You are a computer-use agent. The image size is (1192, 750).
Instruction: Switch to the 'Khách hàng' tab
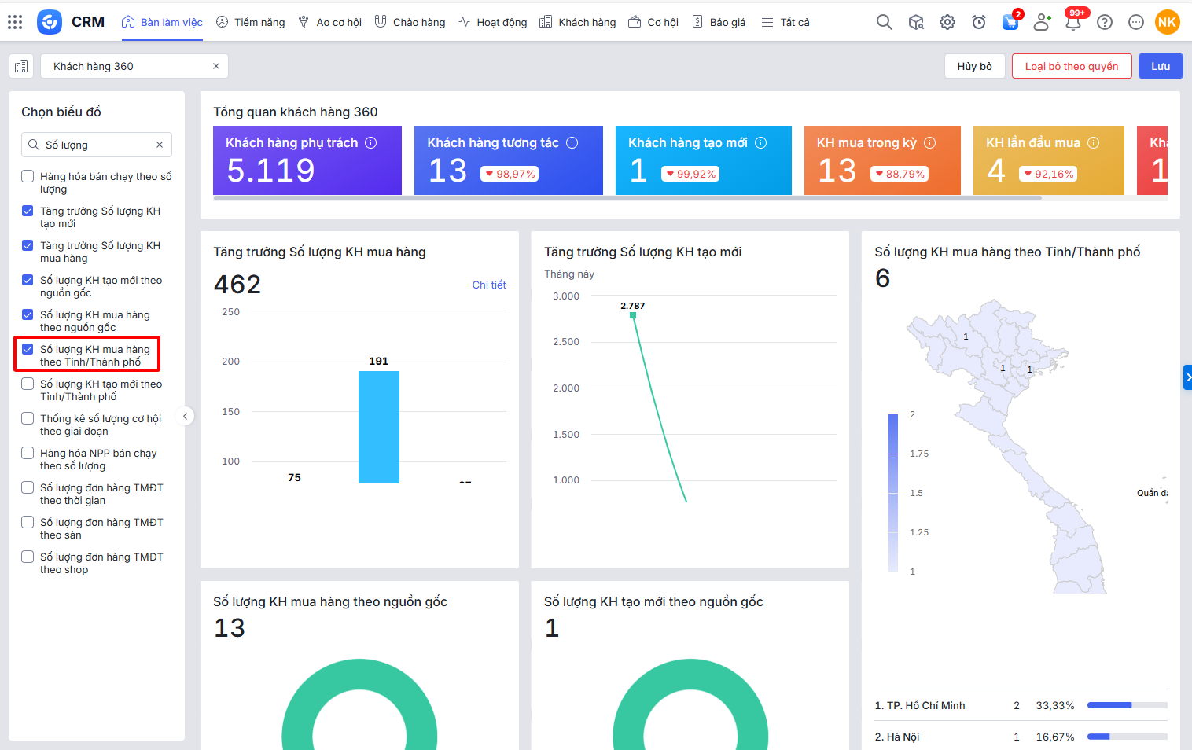point(578,22)
